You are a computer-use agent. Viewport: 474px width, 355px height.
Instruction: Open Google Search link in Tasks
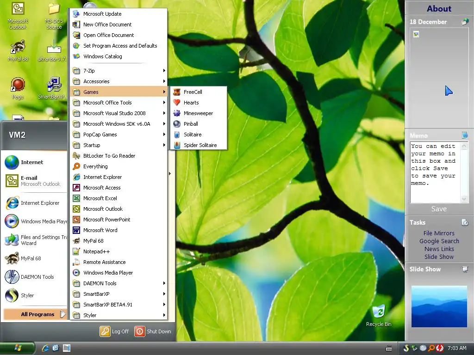pyautogui.click(x=439, y=241)
